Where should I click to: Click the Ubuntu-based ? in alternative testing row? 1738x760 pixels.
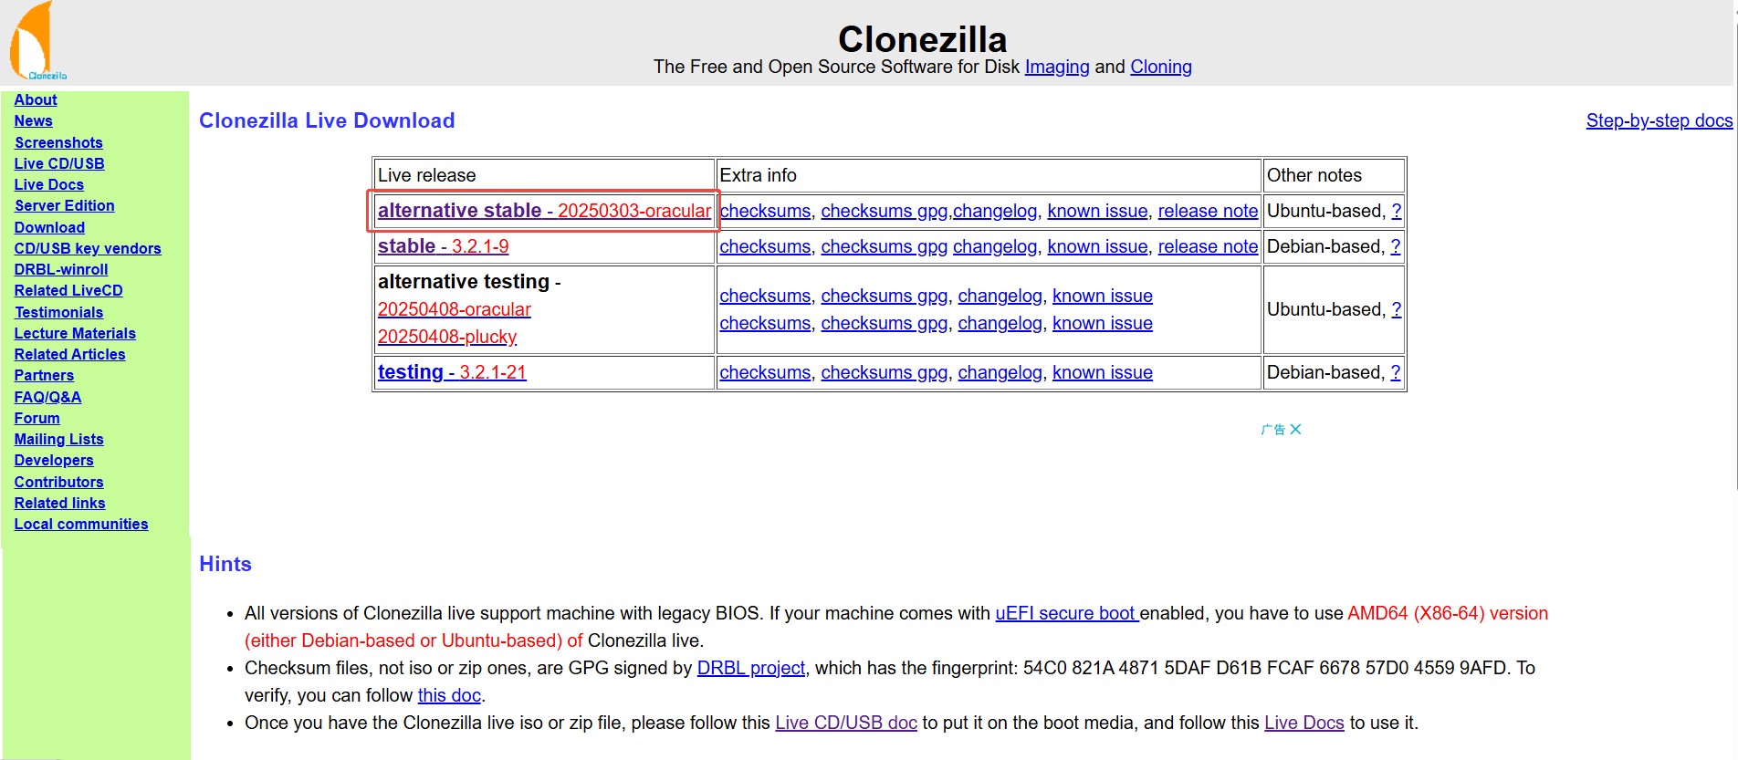pos(1396,309)
